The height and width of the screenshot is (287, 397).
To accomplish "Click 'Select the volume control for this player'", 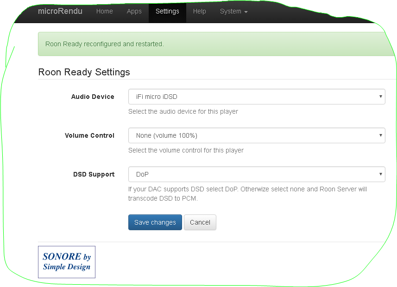I will (186, 150).
